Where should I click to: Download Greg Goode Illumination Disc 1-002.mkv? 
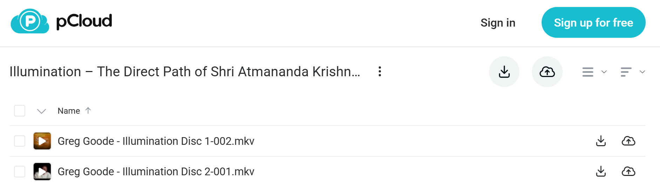point(601,141)
